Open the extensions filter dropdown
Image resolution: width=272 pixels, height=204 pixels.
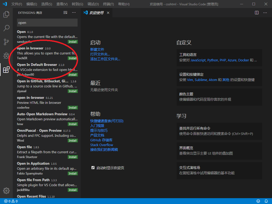65,12
